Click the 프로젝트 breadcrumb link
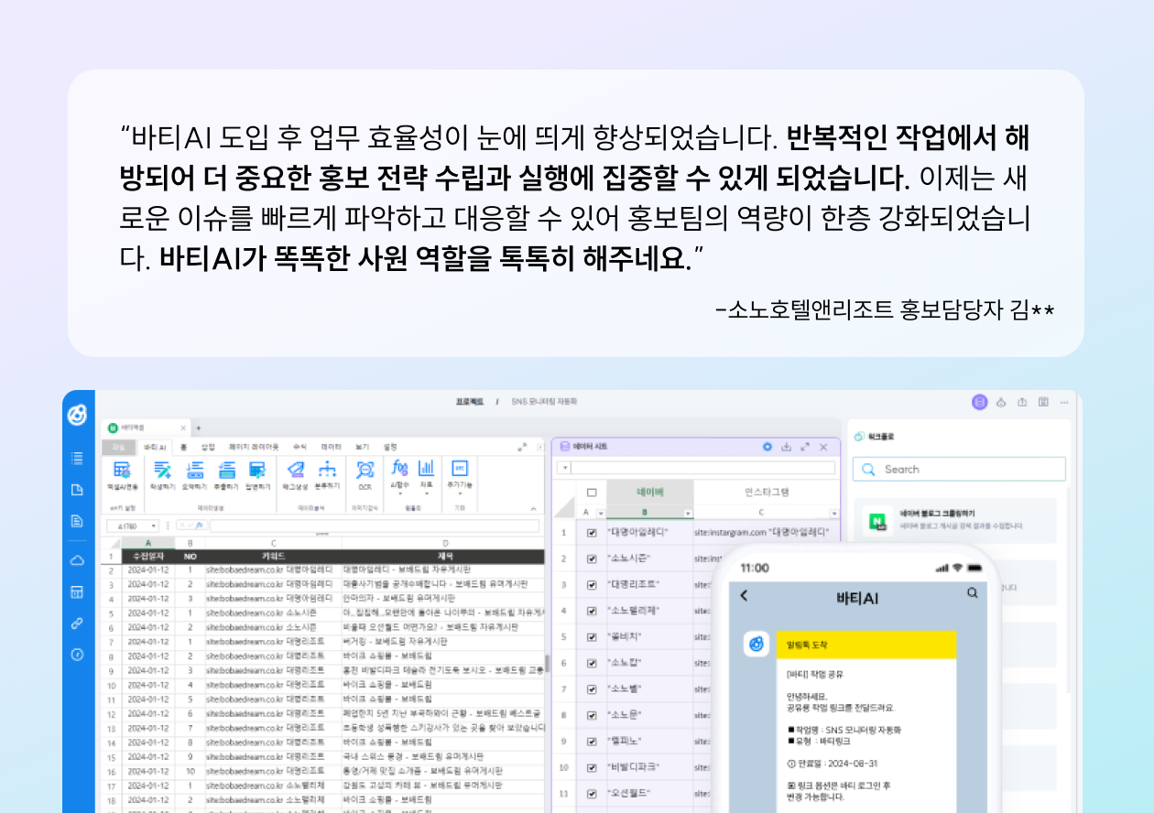 tap(470, 402)
